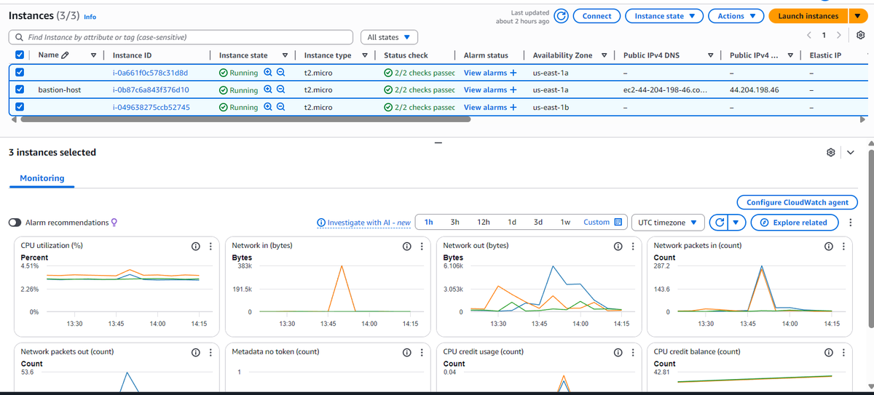This screenshot has height=395, width=874.
Task: Open monitoring panel more options menu
Action: tap(851, 223)
